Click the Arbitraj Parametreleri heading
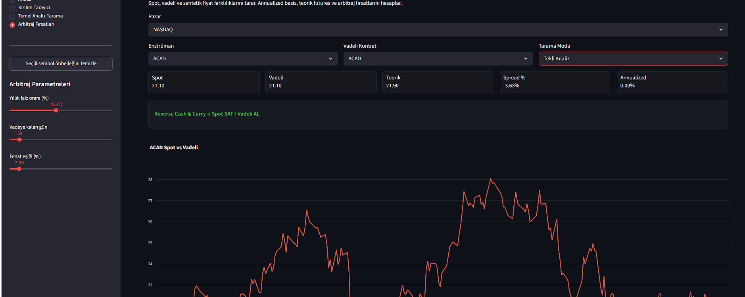Screen dimensions: 745x297 40,84
